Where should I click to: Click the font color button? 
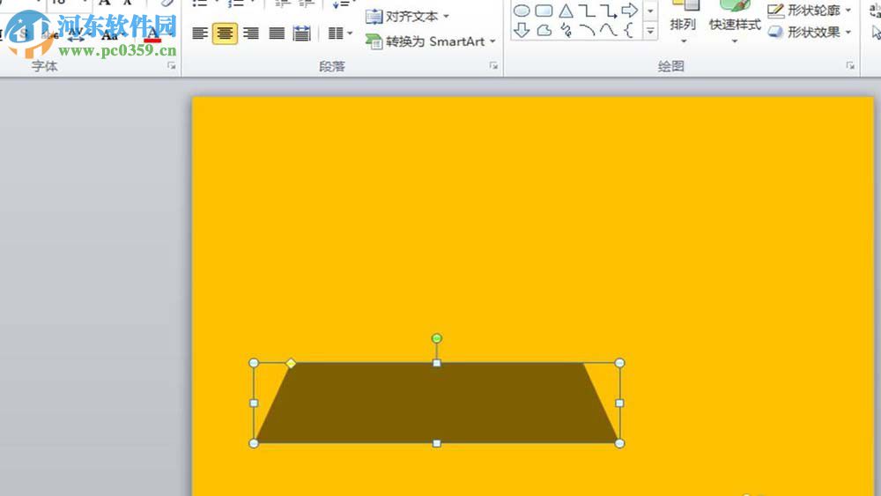point(152,34)
